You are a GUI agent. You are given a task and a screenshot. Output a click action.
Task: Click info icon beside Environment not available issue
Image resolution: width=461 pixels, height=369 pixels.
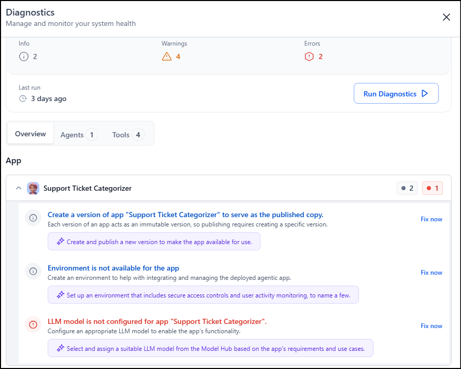[x=33, y=271]
